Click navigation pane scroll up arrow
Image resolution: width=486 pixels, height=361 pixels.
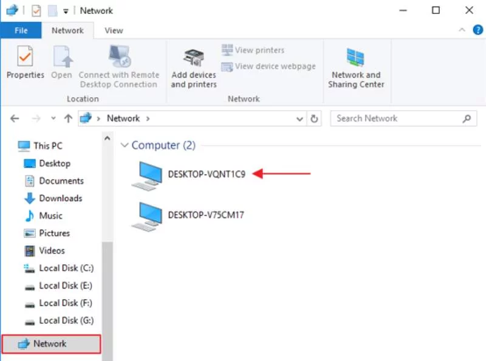[108, 139]
